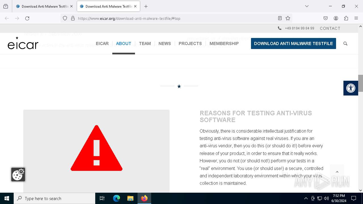
Task: Open the website search magnifier icon
Action: point(345,44)
